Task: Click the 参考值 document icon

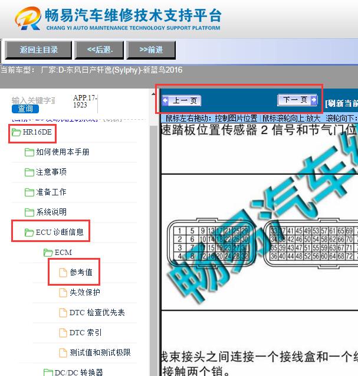Action: (63, 273)
